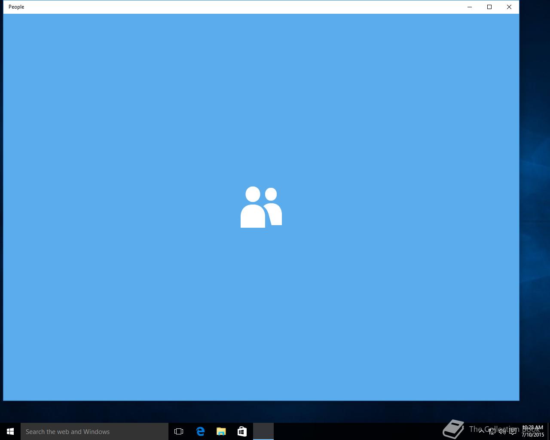
Task: Open Task View from the taskbar
Action: tap(179, 431)
